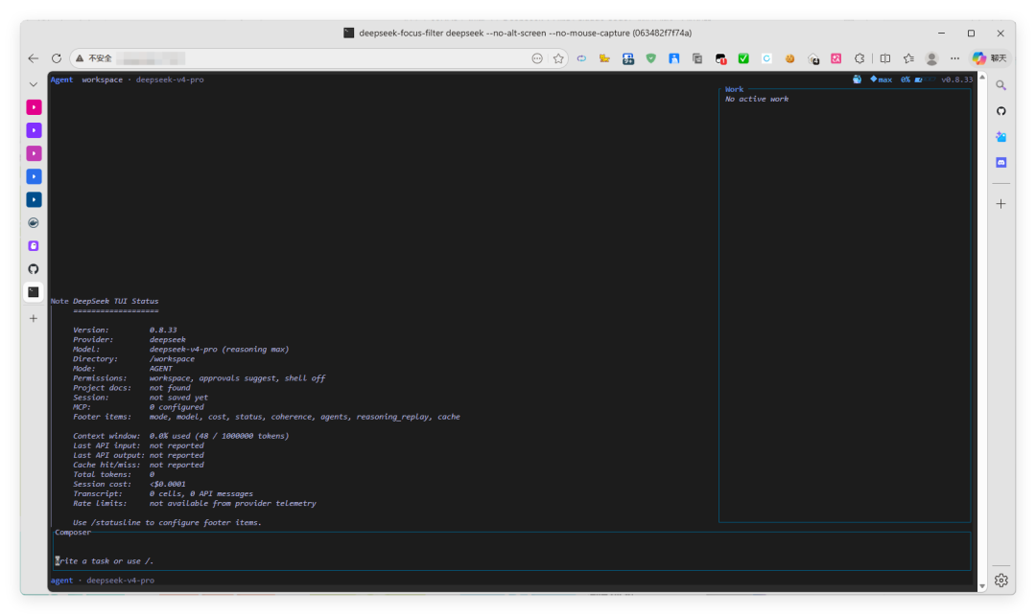Viewport: 1036px width, 615px height.
Task: Click the Session cost value '<$0.0001'
Action: (x=167, y=484)
